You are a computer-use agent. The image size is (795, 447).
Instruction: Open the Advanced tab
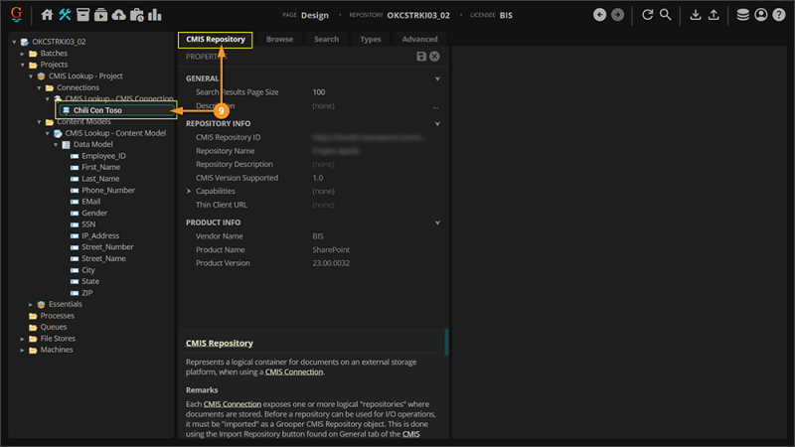click(x=419, y=40)
